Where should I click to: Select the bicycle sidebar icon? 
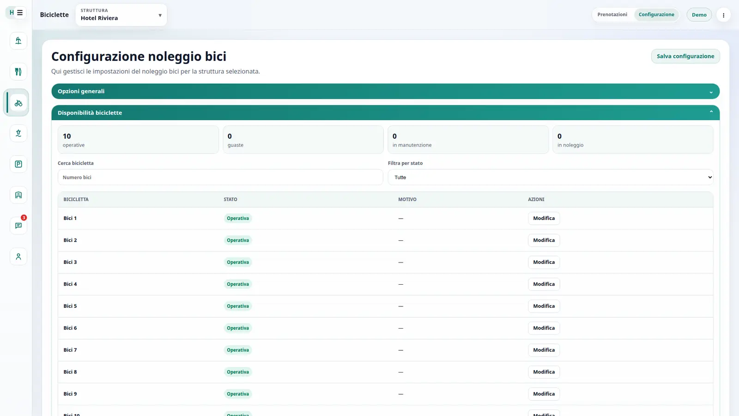(x=18, y=103)
